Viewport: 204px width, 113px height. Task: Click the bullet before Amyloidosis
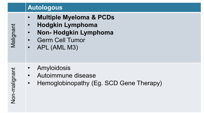pyautogui.click(x=29, y=68)
